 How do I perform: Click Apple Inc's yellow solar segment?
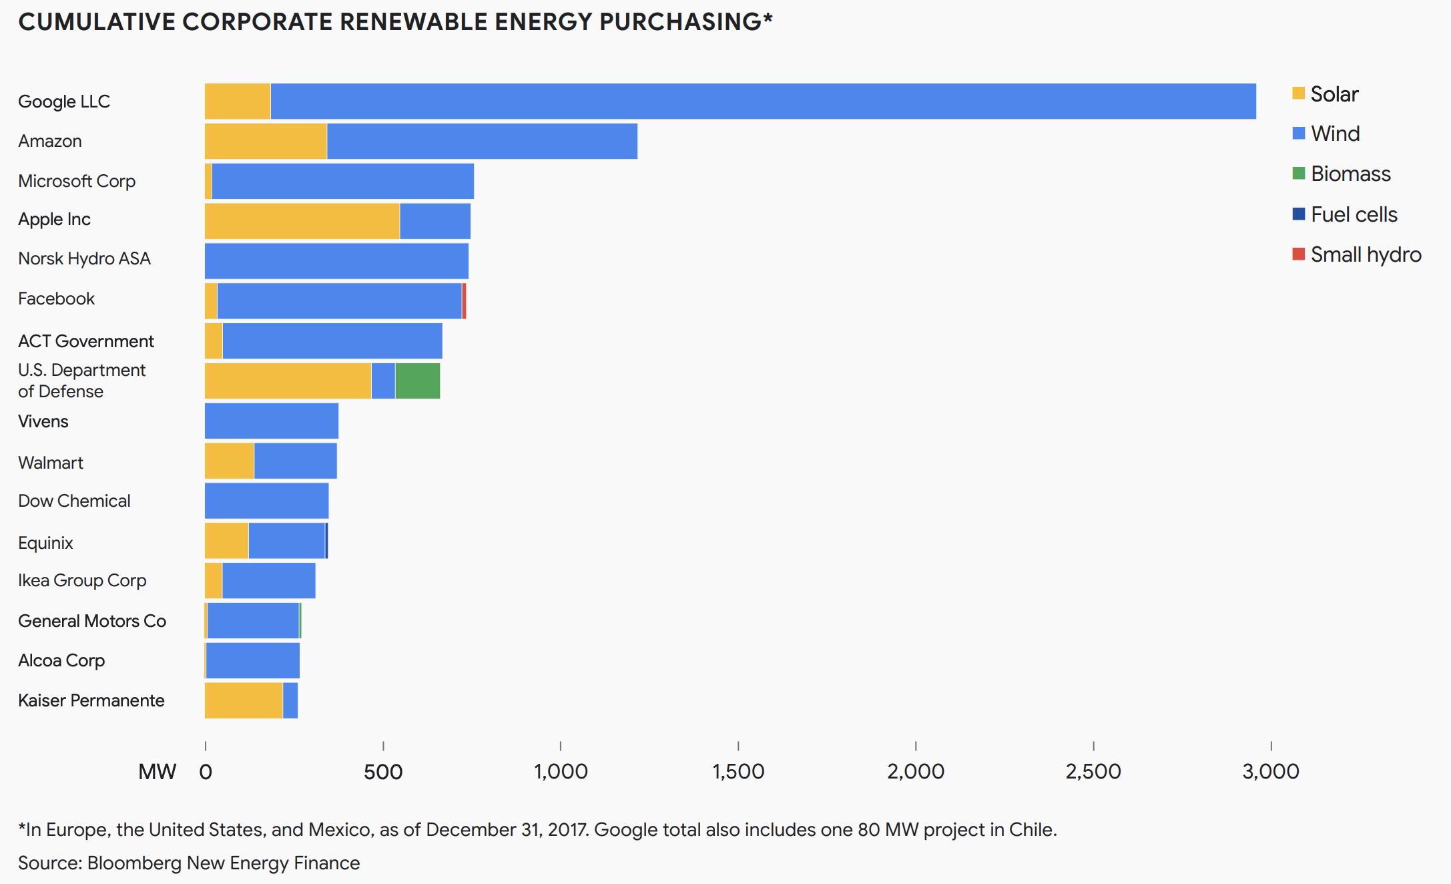point(302,221)
